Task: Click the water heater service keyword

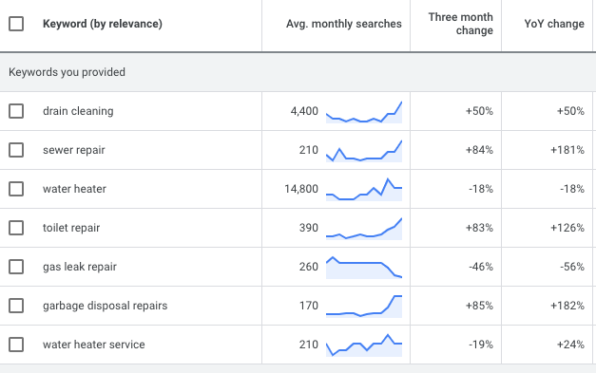Action: coord(93,345)
